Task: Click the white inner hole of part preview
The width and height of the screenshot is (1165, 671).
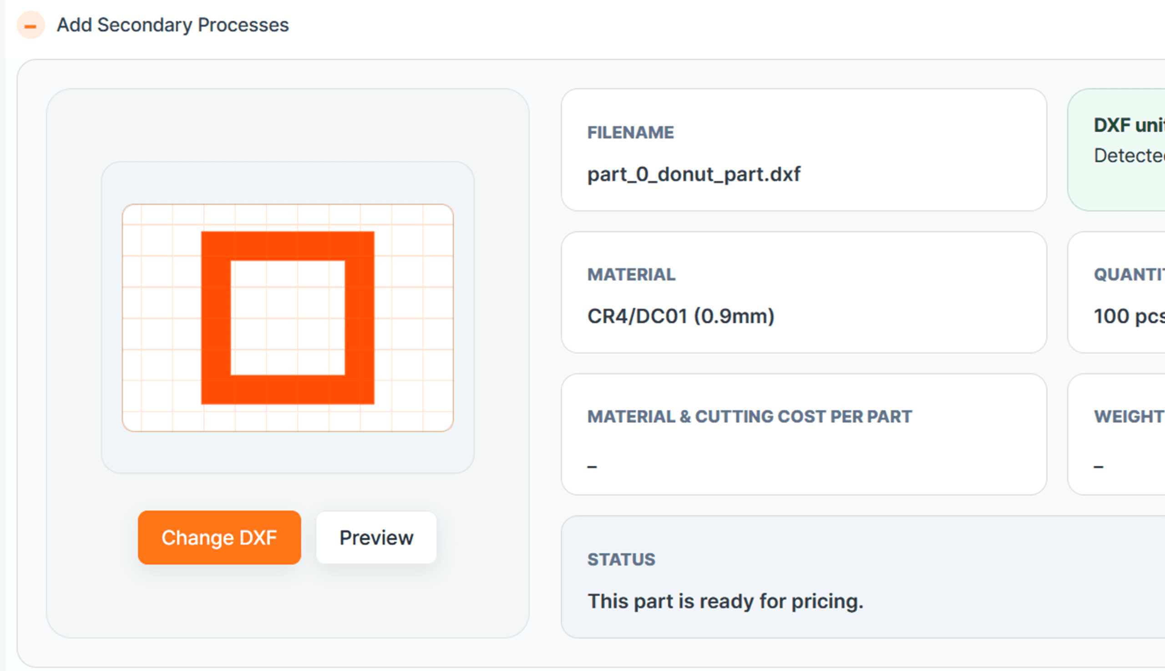Action: 288,318
